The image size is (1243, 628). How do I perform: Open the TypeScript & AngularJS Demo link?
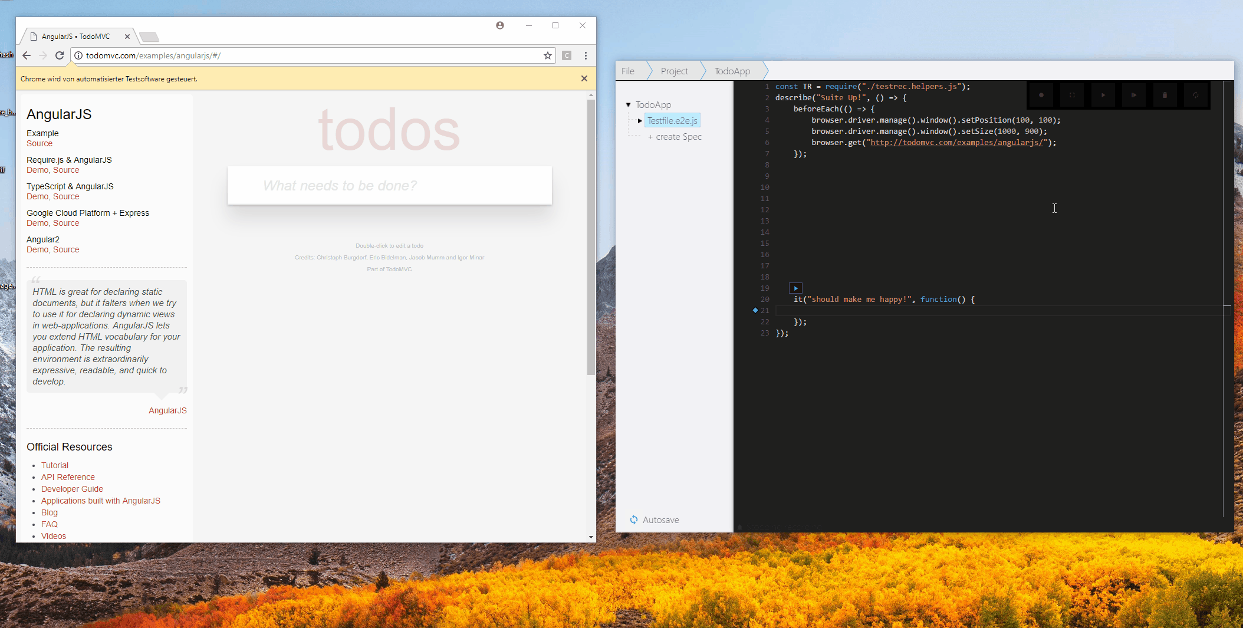point(37,196)
